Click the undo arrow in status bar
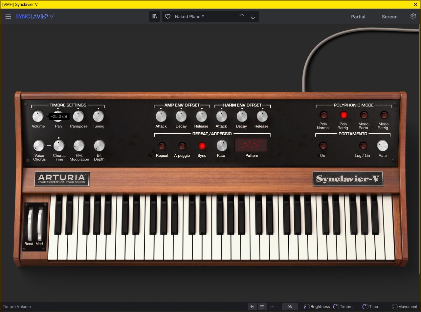The image size is (421, 312). pyautogui.click(x=252, y=307)
